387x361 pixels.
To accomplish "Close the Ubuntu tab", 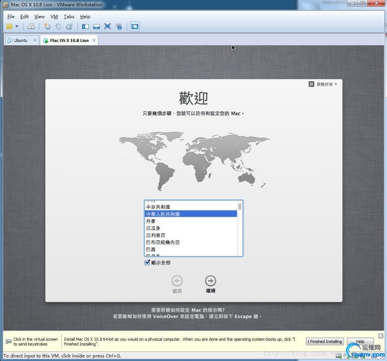I will [35, 40].
